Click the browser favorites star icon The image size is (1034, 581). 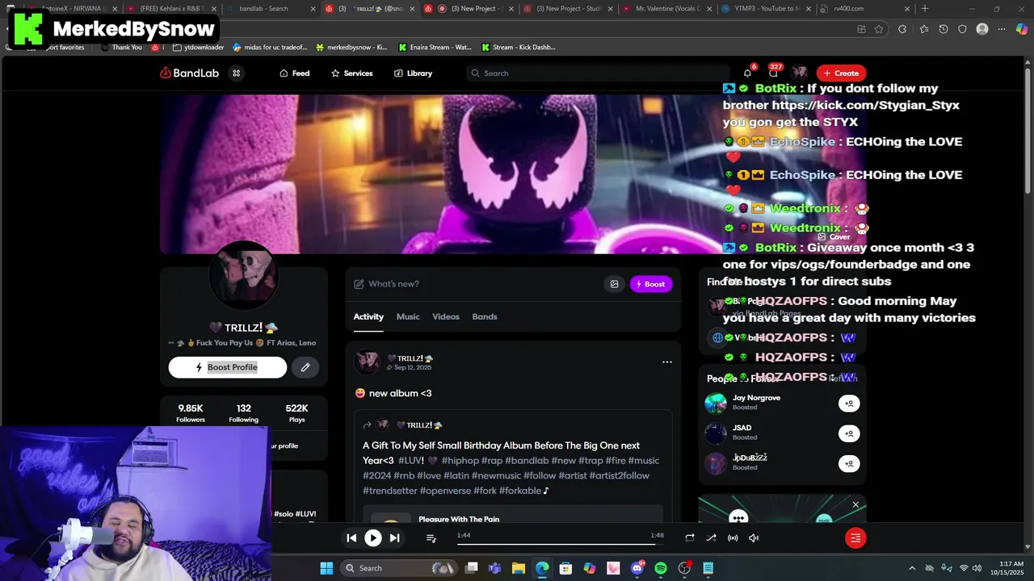coord(879,29)
